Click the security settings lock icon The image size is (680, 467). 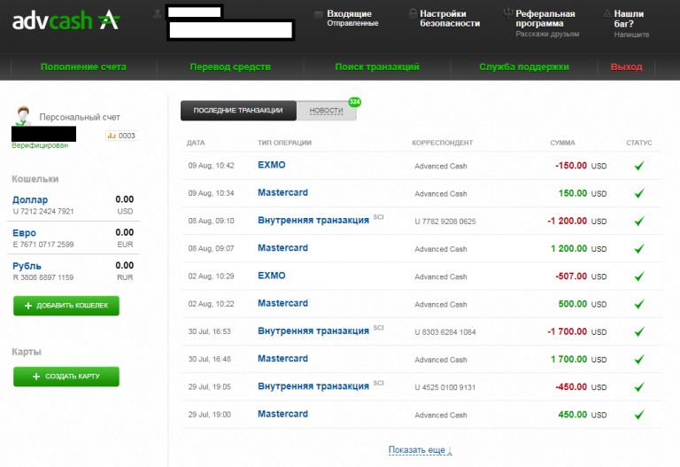[413, 13]
